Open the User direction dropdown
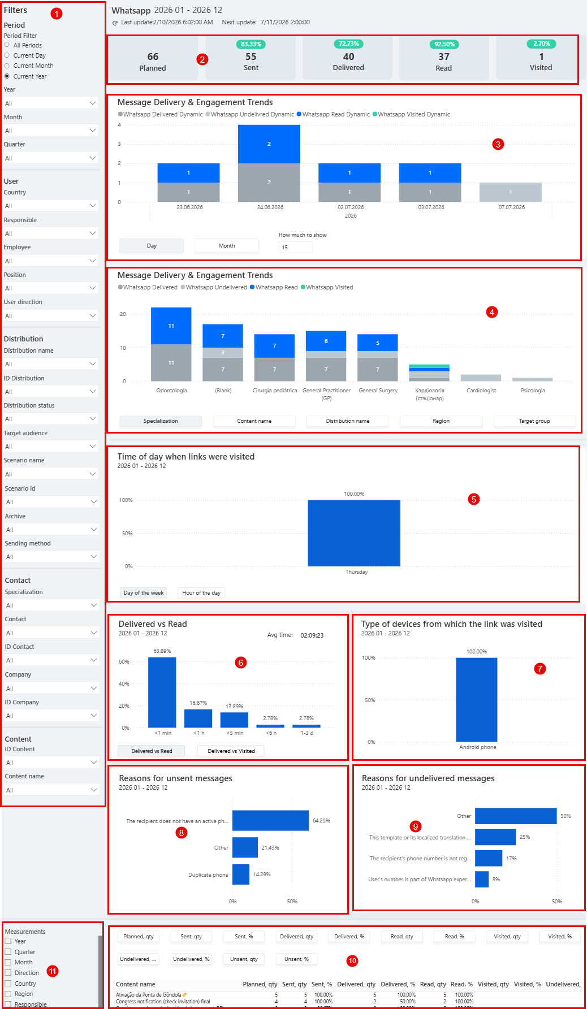Image resolution: width=587 pixels, height=1009 pixels. [x=51, y=316]
